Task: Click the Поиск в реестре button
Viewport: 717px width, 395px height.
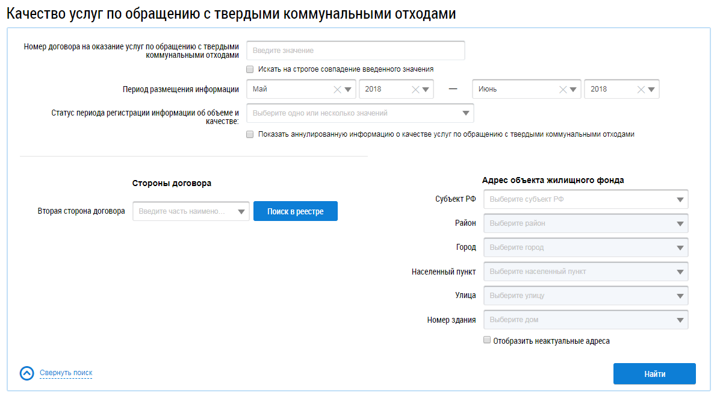Action: (295, 211)
